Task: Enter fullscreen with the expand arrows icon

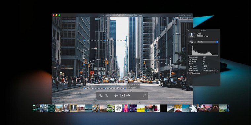Action: tap(144, 96)
